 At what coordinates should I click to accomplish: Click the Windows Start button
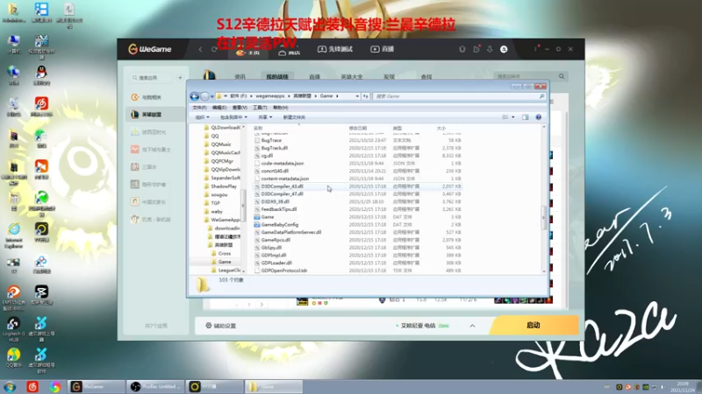(x=10, y=386)
